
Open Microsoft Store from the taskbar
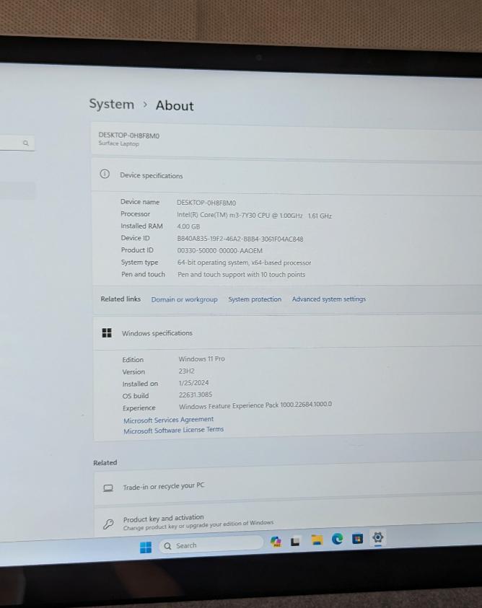[357, 539]
